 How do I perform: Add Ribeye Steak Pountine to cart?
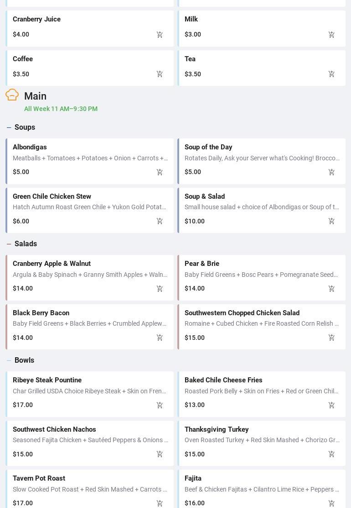pos(160,405)
